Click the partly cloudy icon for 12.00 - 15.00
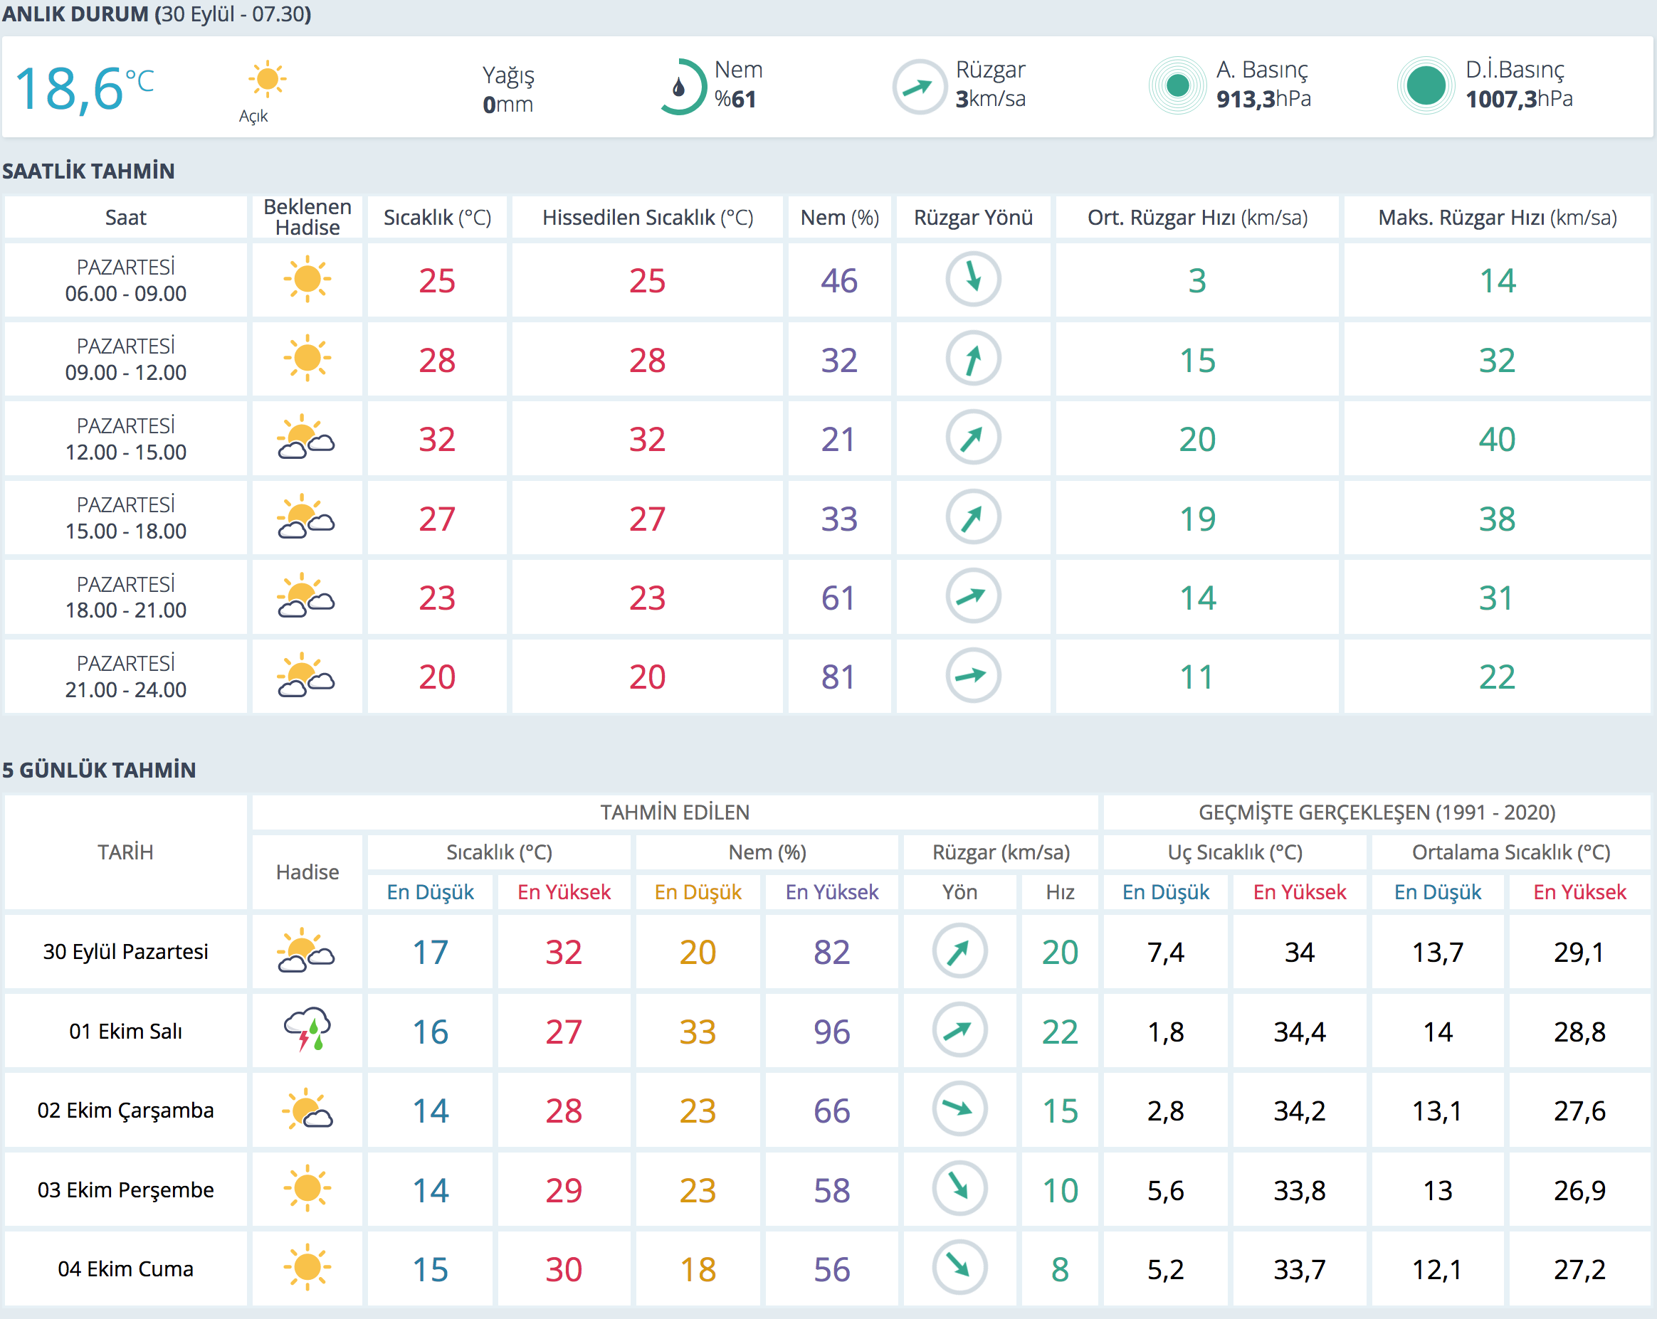1657x1319 pixels. 306,438
